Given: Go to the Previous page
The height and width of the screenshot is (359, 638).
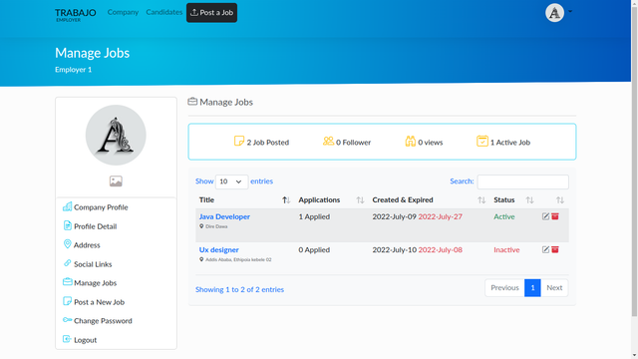Looking at the screenshot, I should point(504,288).
